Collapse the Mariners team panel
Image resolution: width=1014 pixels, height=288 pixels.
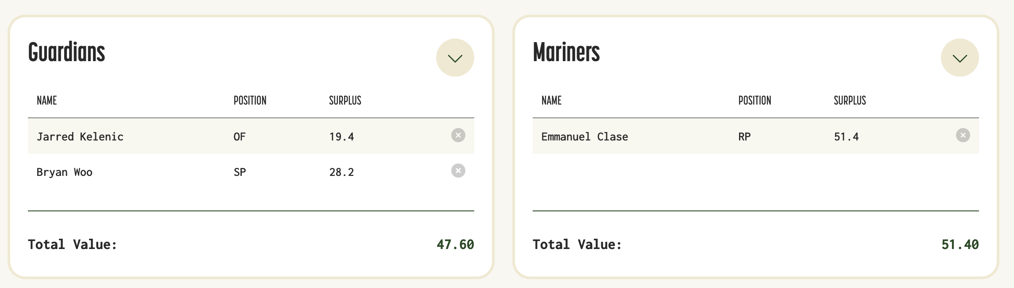960,58
